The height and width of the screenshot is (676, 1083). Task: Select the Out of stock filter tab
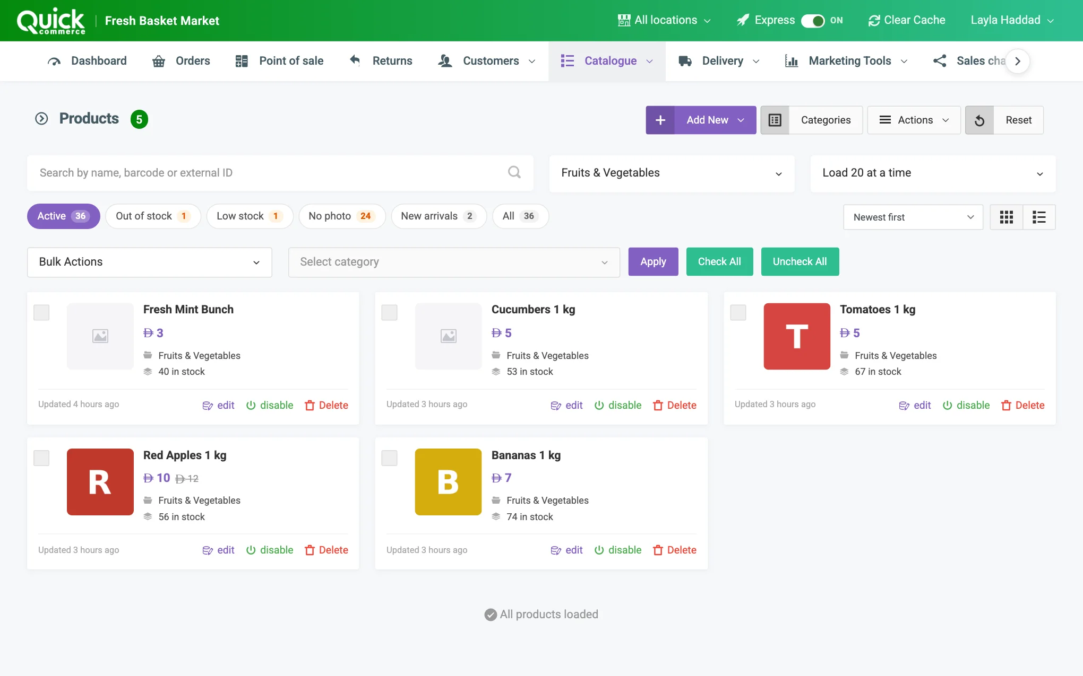153,216
